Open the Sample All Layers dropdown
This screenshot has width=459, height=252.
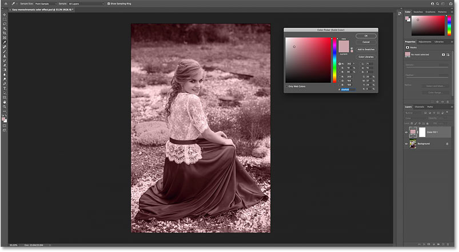coord(86,4)
